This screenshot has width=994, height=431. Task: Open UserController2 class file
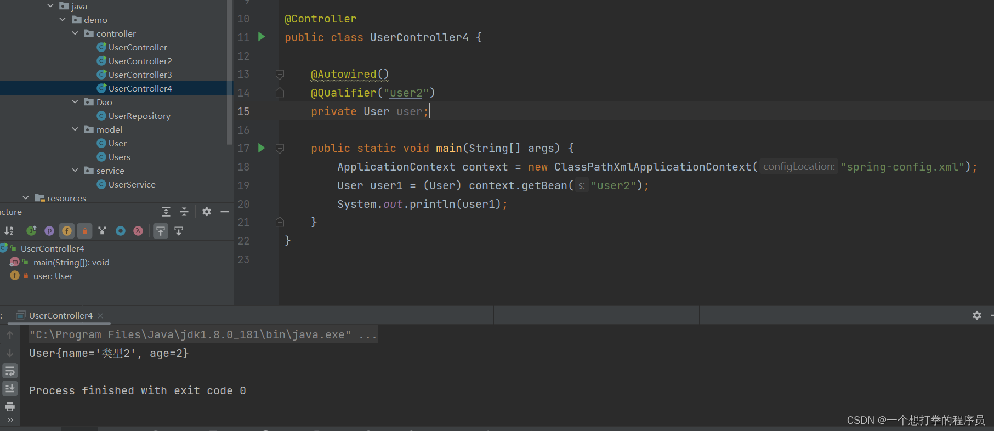tap(140, 61)
